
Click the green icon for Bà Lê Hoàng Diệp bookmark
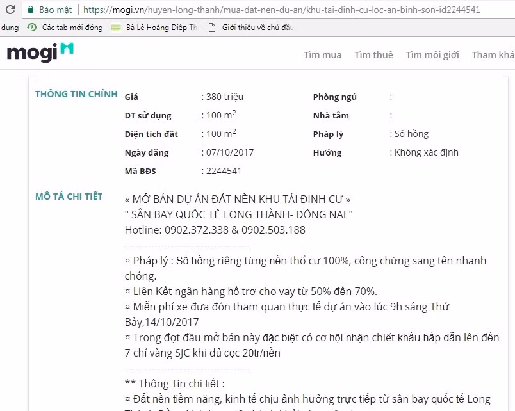click(x=116, y=27)
